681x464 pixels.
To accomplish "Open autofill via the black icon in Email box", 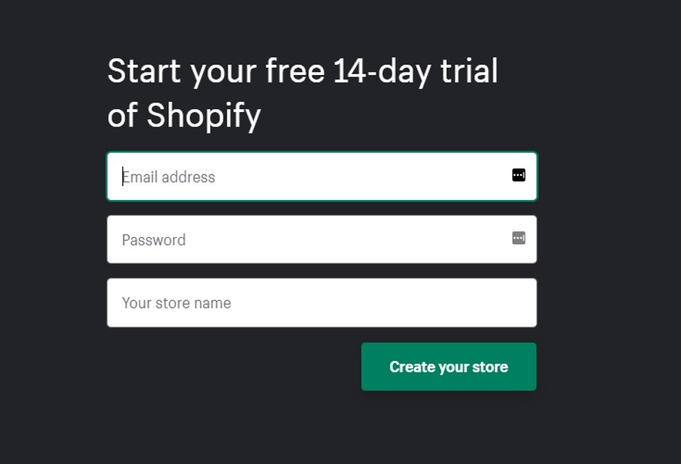I will point(519,175).
